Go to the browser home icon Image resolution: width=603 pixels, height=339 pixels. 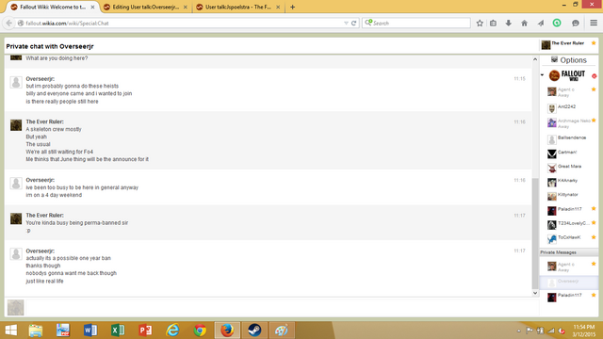524,23
